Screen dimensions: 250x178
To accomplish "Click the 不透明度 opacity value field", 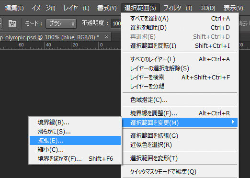I will click(116, 23).
